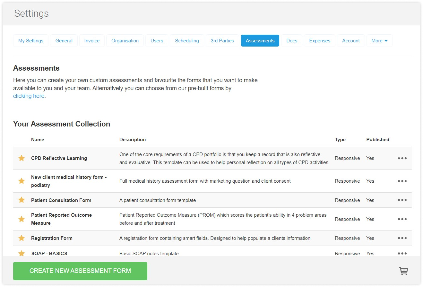
Task: Show actions for Patient Reported Outcome Measure
Action: tap(402, 219)
